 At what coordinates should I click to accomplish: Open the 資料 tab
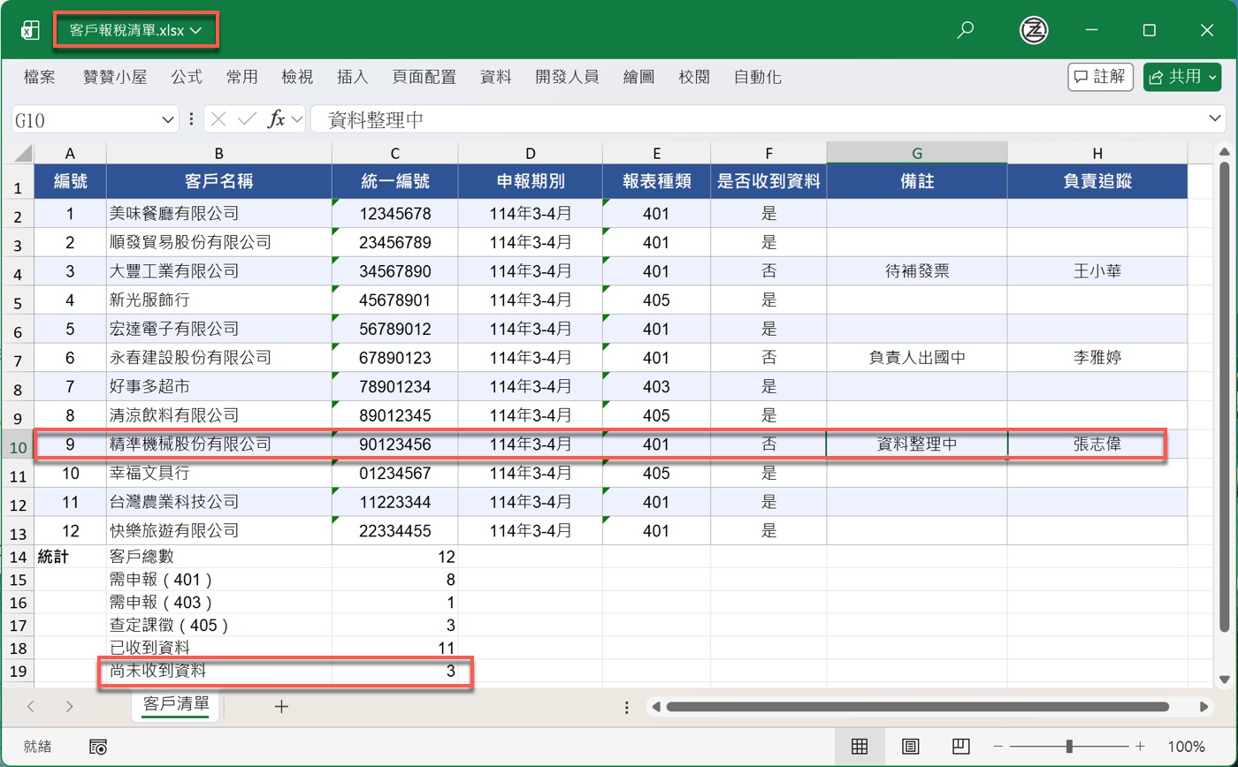pyautogui.click(x=495, y=77)
